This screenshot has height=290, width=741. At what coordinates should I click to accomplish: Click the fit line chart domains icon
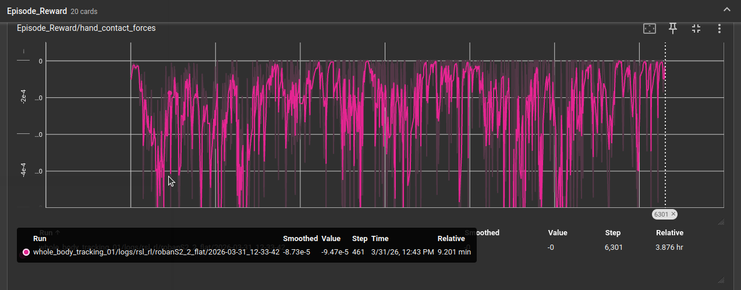(650, 29)
